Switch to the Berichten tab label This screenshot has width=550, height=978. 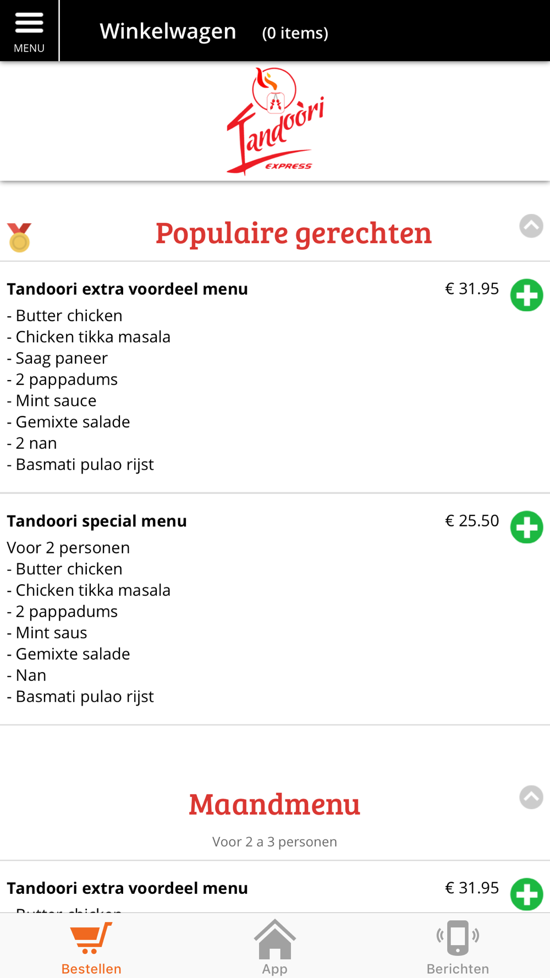coord(458,969)
